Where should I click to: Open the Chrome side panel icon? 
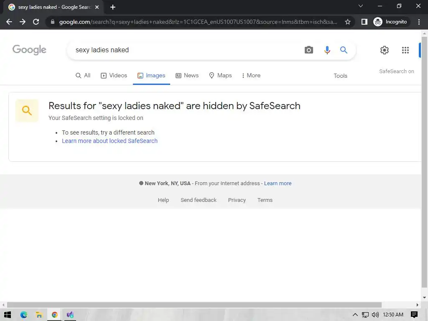[x=364, y=22]
